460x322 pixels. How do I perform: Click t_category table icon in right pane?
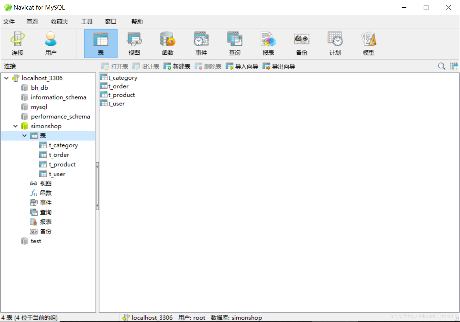click(104, 77)
